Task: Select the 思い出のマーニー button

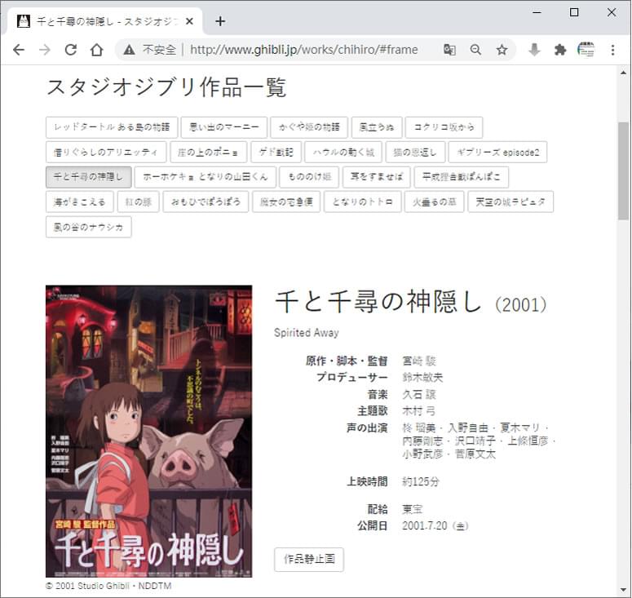Action: coord(224,127)
